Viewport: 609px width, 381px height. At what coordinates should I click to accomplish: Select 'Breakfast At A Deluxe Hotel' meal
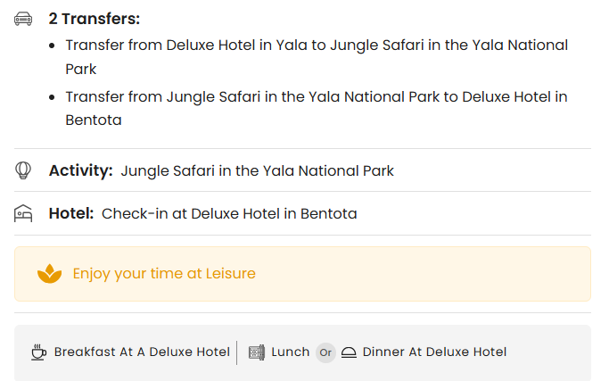pyautogui.click(x=142, y=352)
